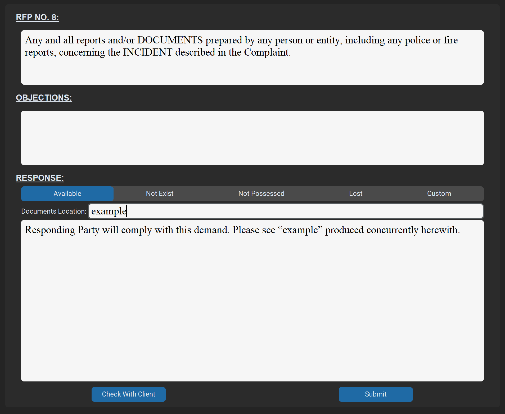
Task: Focus the Documents Location input field
Action: [x=286, y=211]
